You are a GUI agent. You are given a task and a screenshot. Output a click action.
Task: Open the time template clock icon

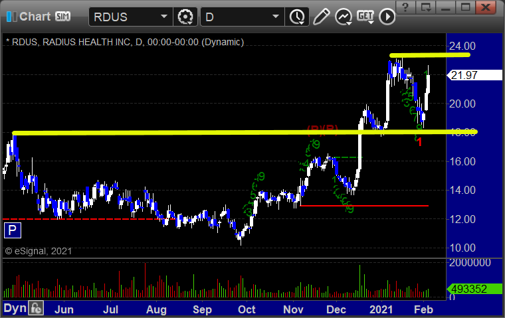click(x=297, y=17)
